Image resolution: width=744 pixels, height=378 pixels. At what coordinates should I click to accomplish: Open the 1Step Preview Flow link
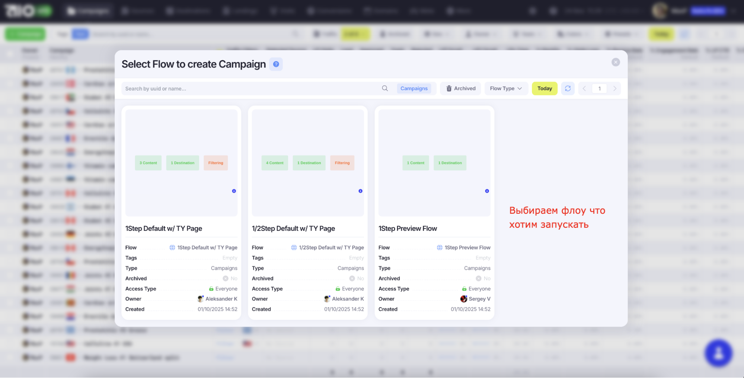coord(467,248)
